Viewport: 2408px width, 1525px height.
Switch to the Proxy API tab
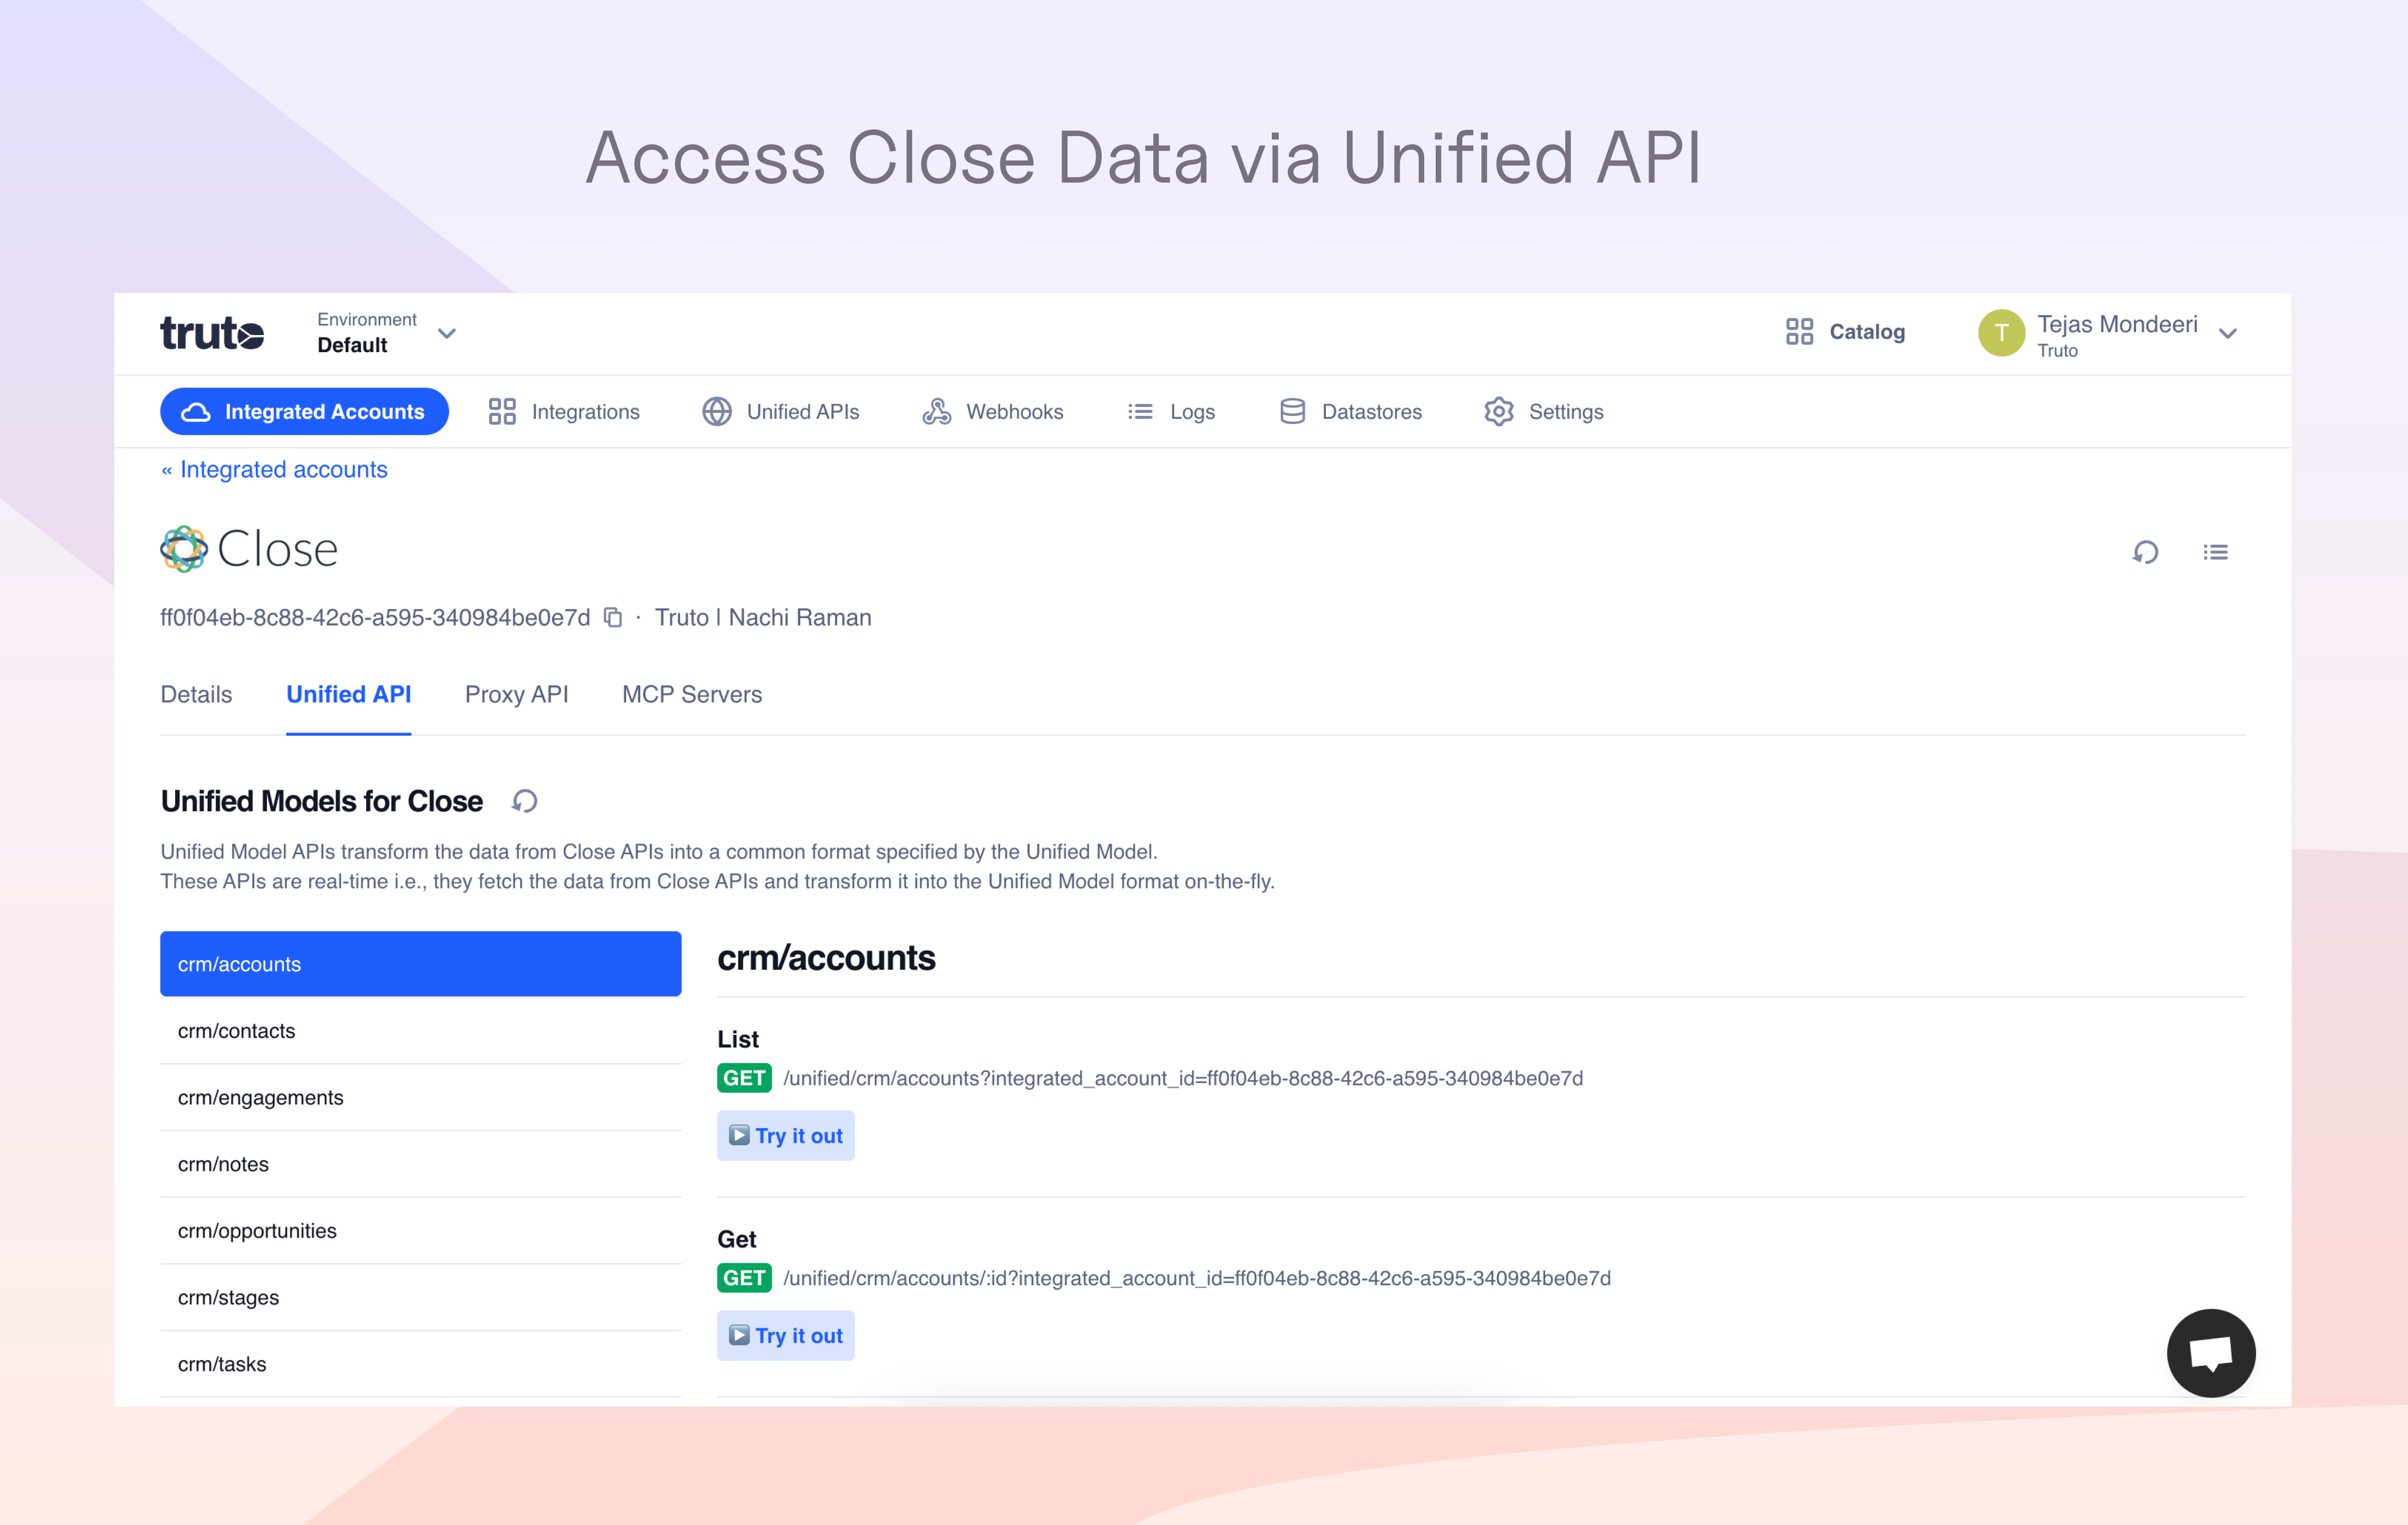(x=516, y=695)
